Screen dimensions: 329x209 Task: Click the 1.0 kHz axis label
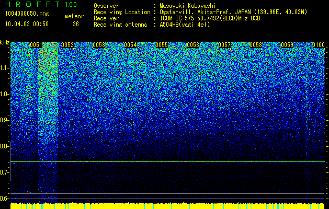click(x=4, y=94)
